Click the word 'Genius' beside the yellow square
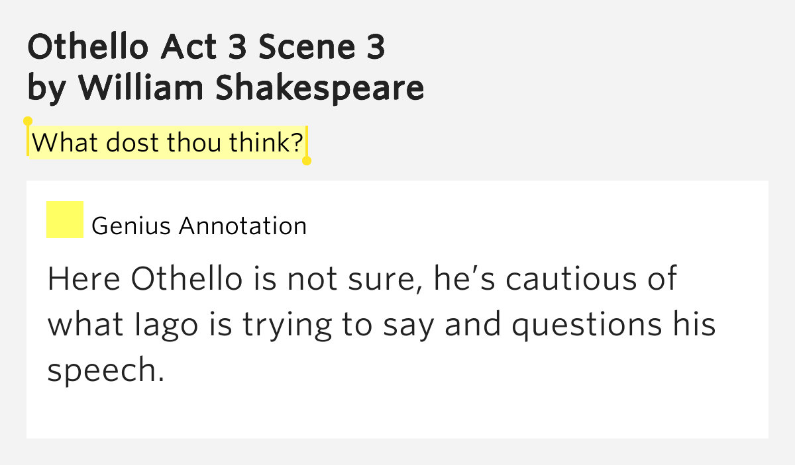The width and height of the screenshot is (795, 465). [132, 226]
